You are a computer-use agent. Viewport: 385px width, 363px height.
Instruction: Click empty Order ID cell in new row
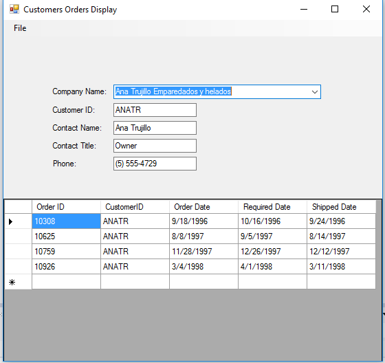pyautogui.click(x=66, y=282)
